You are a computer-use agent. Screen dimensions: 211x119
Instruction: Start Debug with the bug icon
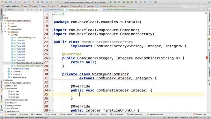point(115,2)
